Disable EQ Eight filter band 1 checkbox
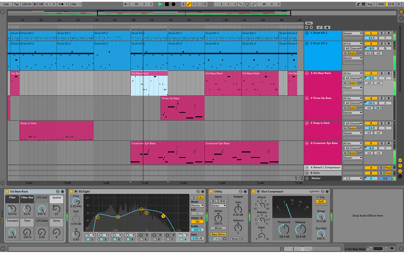Screen dimensions: 404x254 coord(88,240)
